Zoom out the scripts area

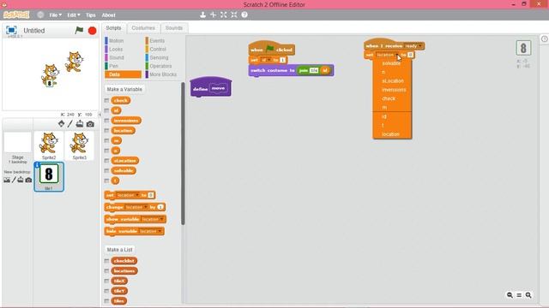pyautogui.click(x=510, y=295)
